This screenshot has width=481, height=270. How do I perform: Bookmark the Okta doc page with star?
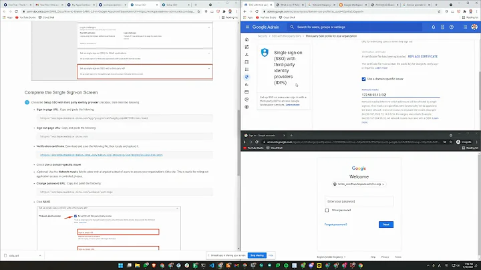tap(199, 11)
